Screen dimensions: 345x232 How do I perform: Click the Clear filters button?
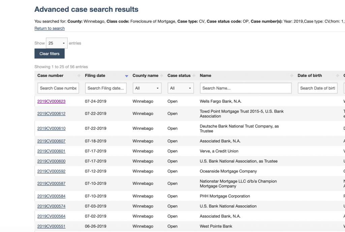tap(50, 54)
